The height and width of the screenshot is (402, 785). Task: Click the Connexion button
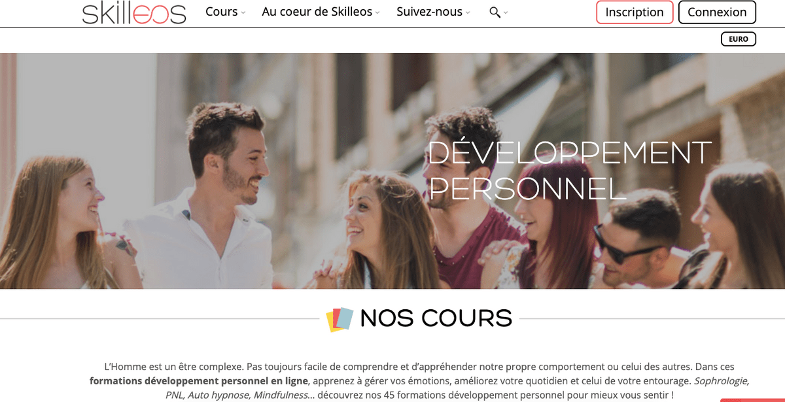click(x=717, y=12)
